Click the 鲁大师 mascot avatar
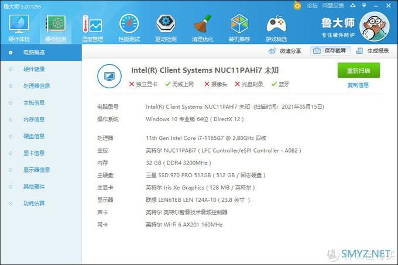398x265 pixels. [375, 26]
